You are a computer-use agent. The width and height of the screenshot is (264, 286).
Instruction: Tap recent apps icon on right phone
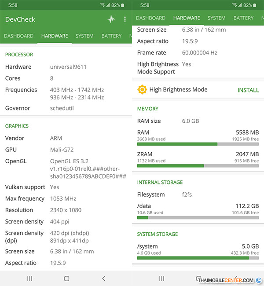pyautogui.click(x=162, y=279)
